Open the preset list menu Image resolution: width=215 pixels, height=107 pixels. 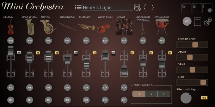click(x=78, y=8)
